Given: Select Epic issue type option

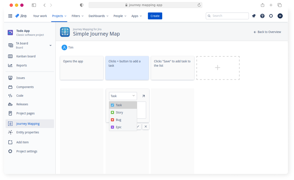Looking at the screenshot, I should 123,127.
